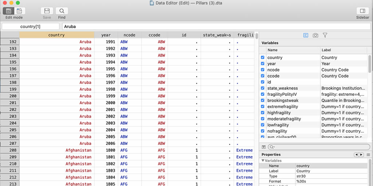Open Find with magnifier icon
Image resolution: width=373 pixels, height=186 pixels.
[62, 11]
